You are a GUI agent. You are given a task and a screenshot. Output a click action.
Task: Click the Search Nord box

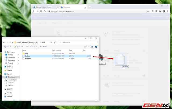click(x=78, y=43)
